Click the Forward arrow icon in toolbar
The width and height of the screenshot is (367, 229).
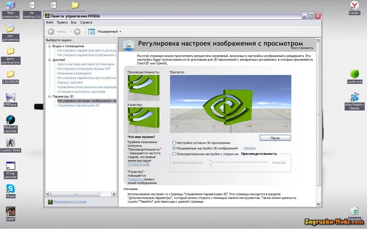(77, 31)
